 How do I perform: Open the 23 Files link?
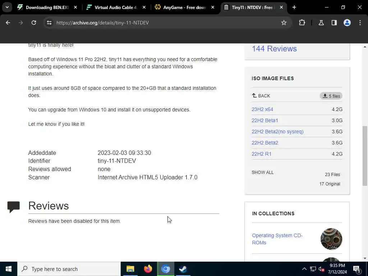click(332, 175)
